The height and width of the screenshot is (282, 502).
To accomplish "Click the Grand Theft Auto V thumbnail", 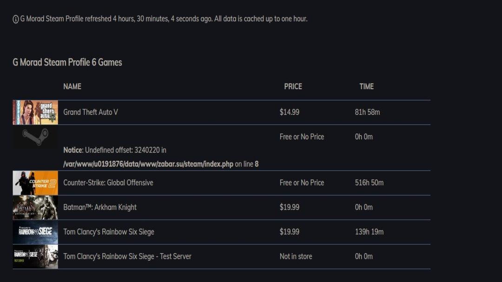I will coord(35,112).
